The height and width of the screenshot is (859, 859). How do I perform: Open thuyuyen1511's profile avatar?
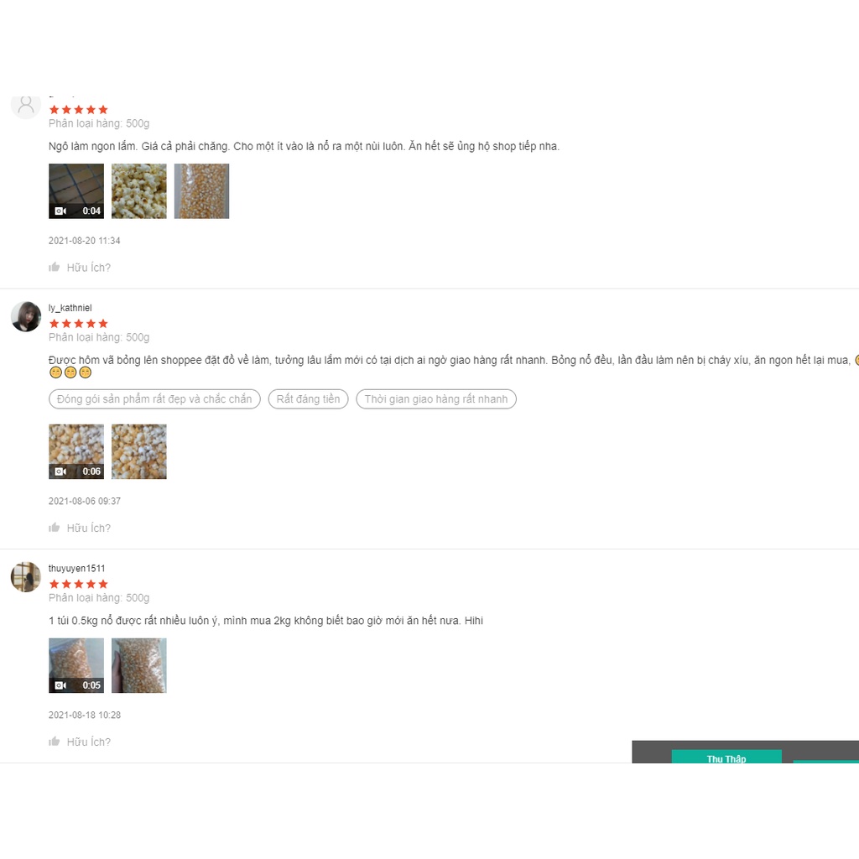pyautogui.click(x=26, y=577)
